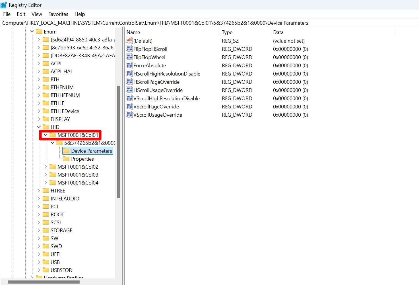Viewport: 419px width, 285px height.
Task: Select the HTREE tree item
Action: [x=58, y=190]
